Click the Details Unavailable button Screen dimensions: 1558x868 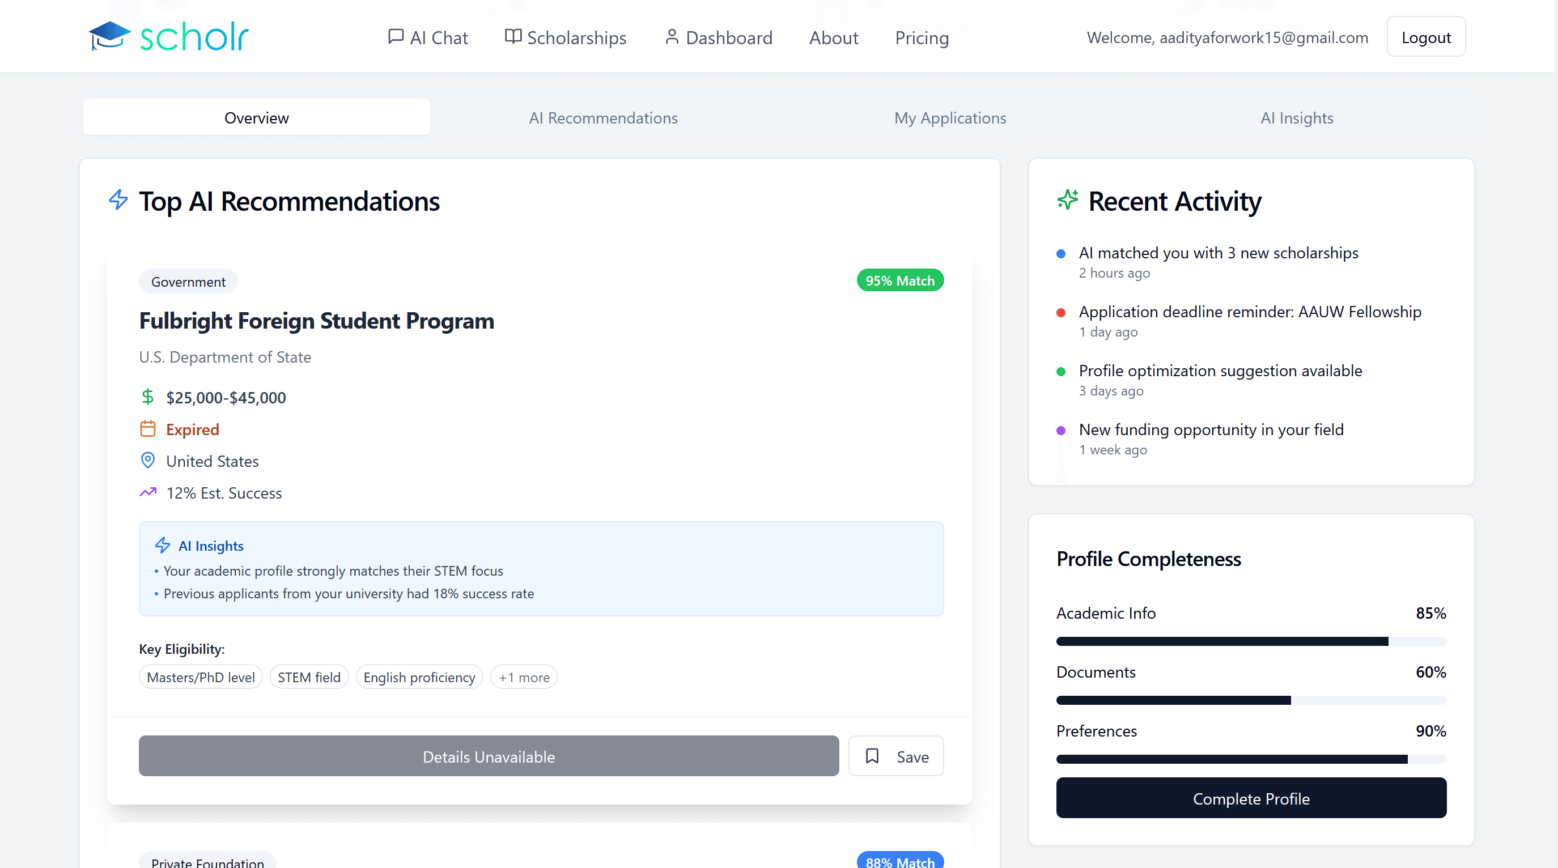pyautogui.click(x=488, y=756)
